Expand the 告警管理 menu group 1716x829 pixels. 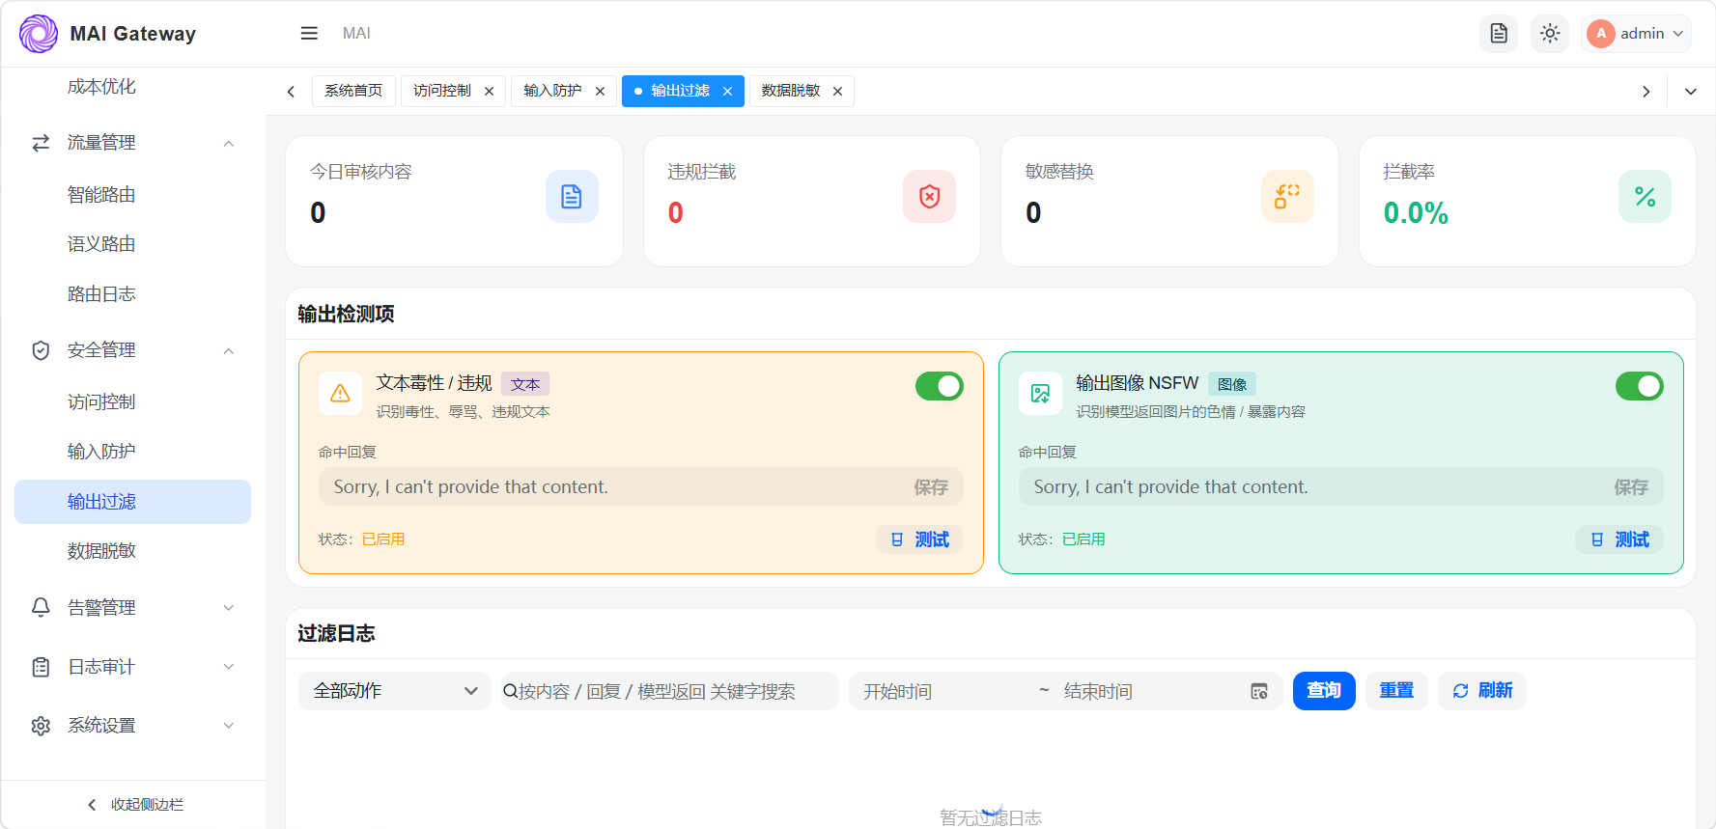click(x=229, y=608)
